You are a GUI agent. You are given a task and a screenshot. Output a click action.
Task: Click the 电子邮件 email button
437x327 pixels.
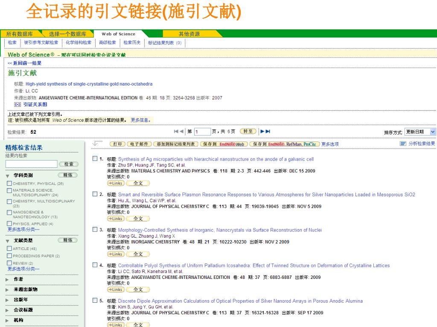(139, 144)
